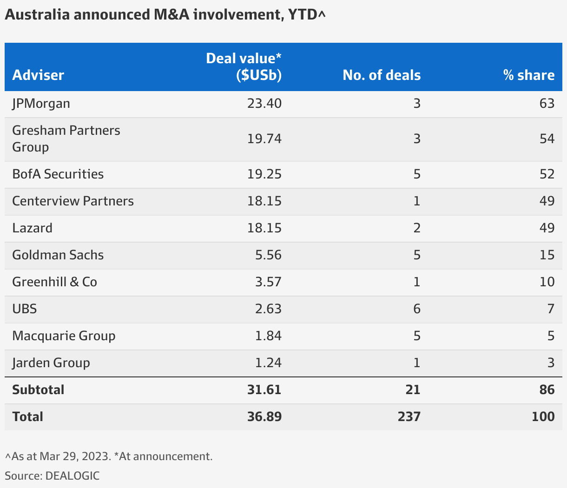567x488 pixels.
Task: Select the Jarden Group row name
Action: 51,363
